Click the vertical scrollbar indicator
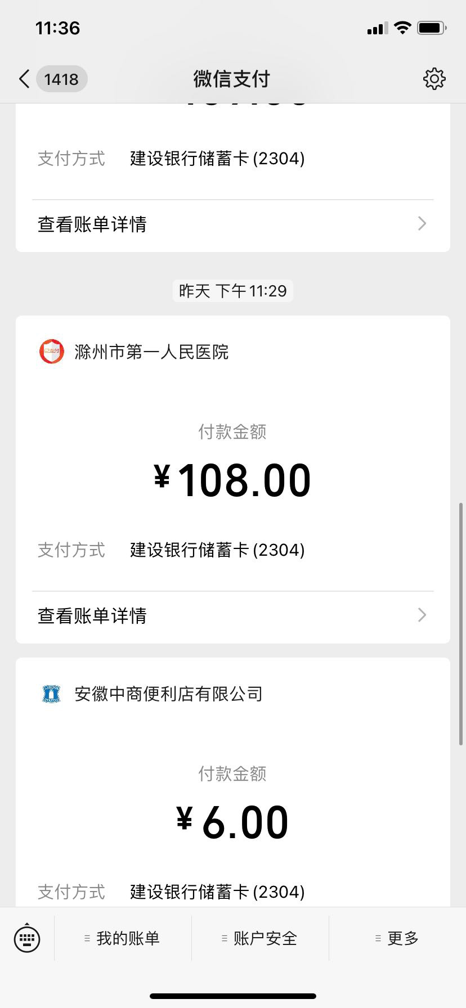Screen dimensions: 466x1008 click(461, 624)
